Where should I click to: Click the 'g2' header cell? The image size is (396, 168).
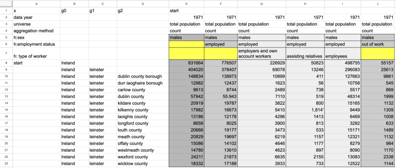click(x=143, y=11)
